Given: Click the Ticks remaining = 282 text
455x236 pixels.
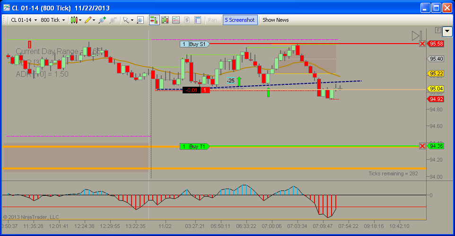Looking at the screenshot, I should pos(393,173).
